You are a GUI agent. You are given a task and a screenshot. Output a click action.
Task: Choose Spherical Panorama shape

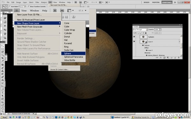(x=73, y=57)
